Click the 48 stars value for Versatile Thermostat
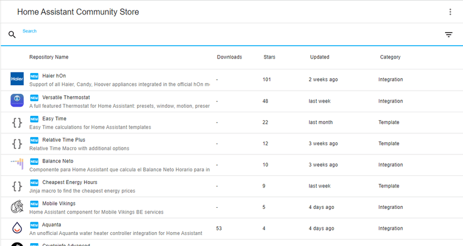 click(x=265, y=101)
